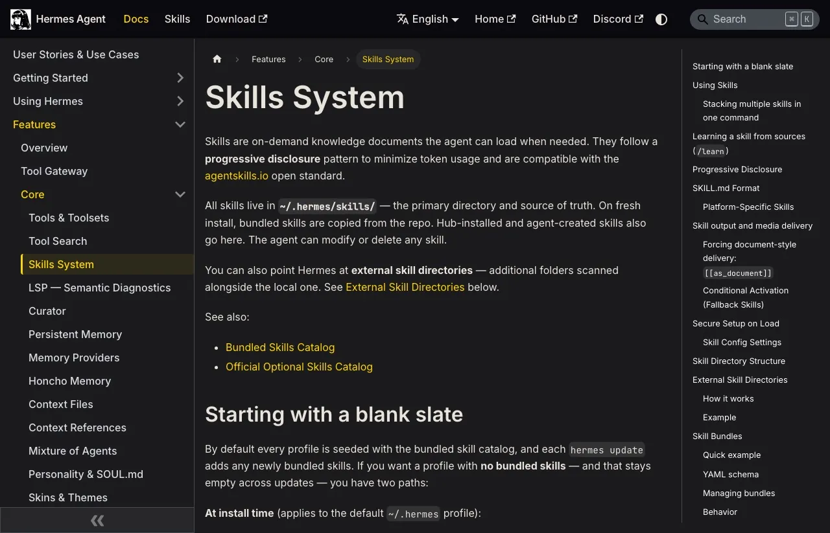Jump to Learning a skill from sources
This screenshot has height=533, width=830.
pos(749,143)
